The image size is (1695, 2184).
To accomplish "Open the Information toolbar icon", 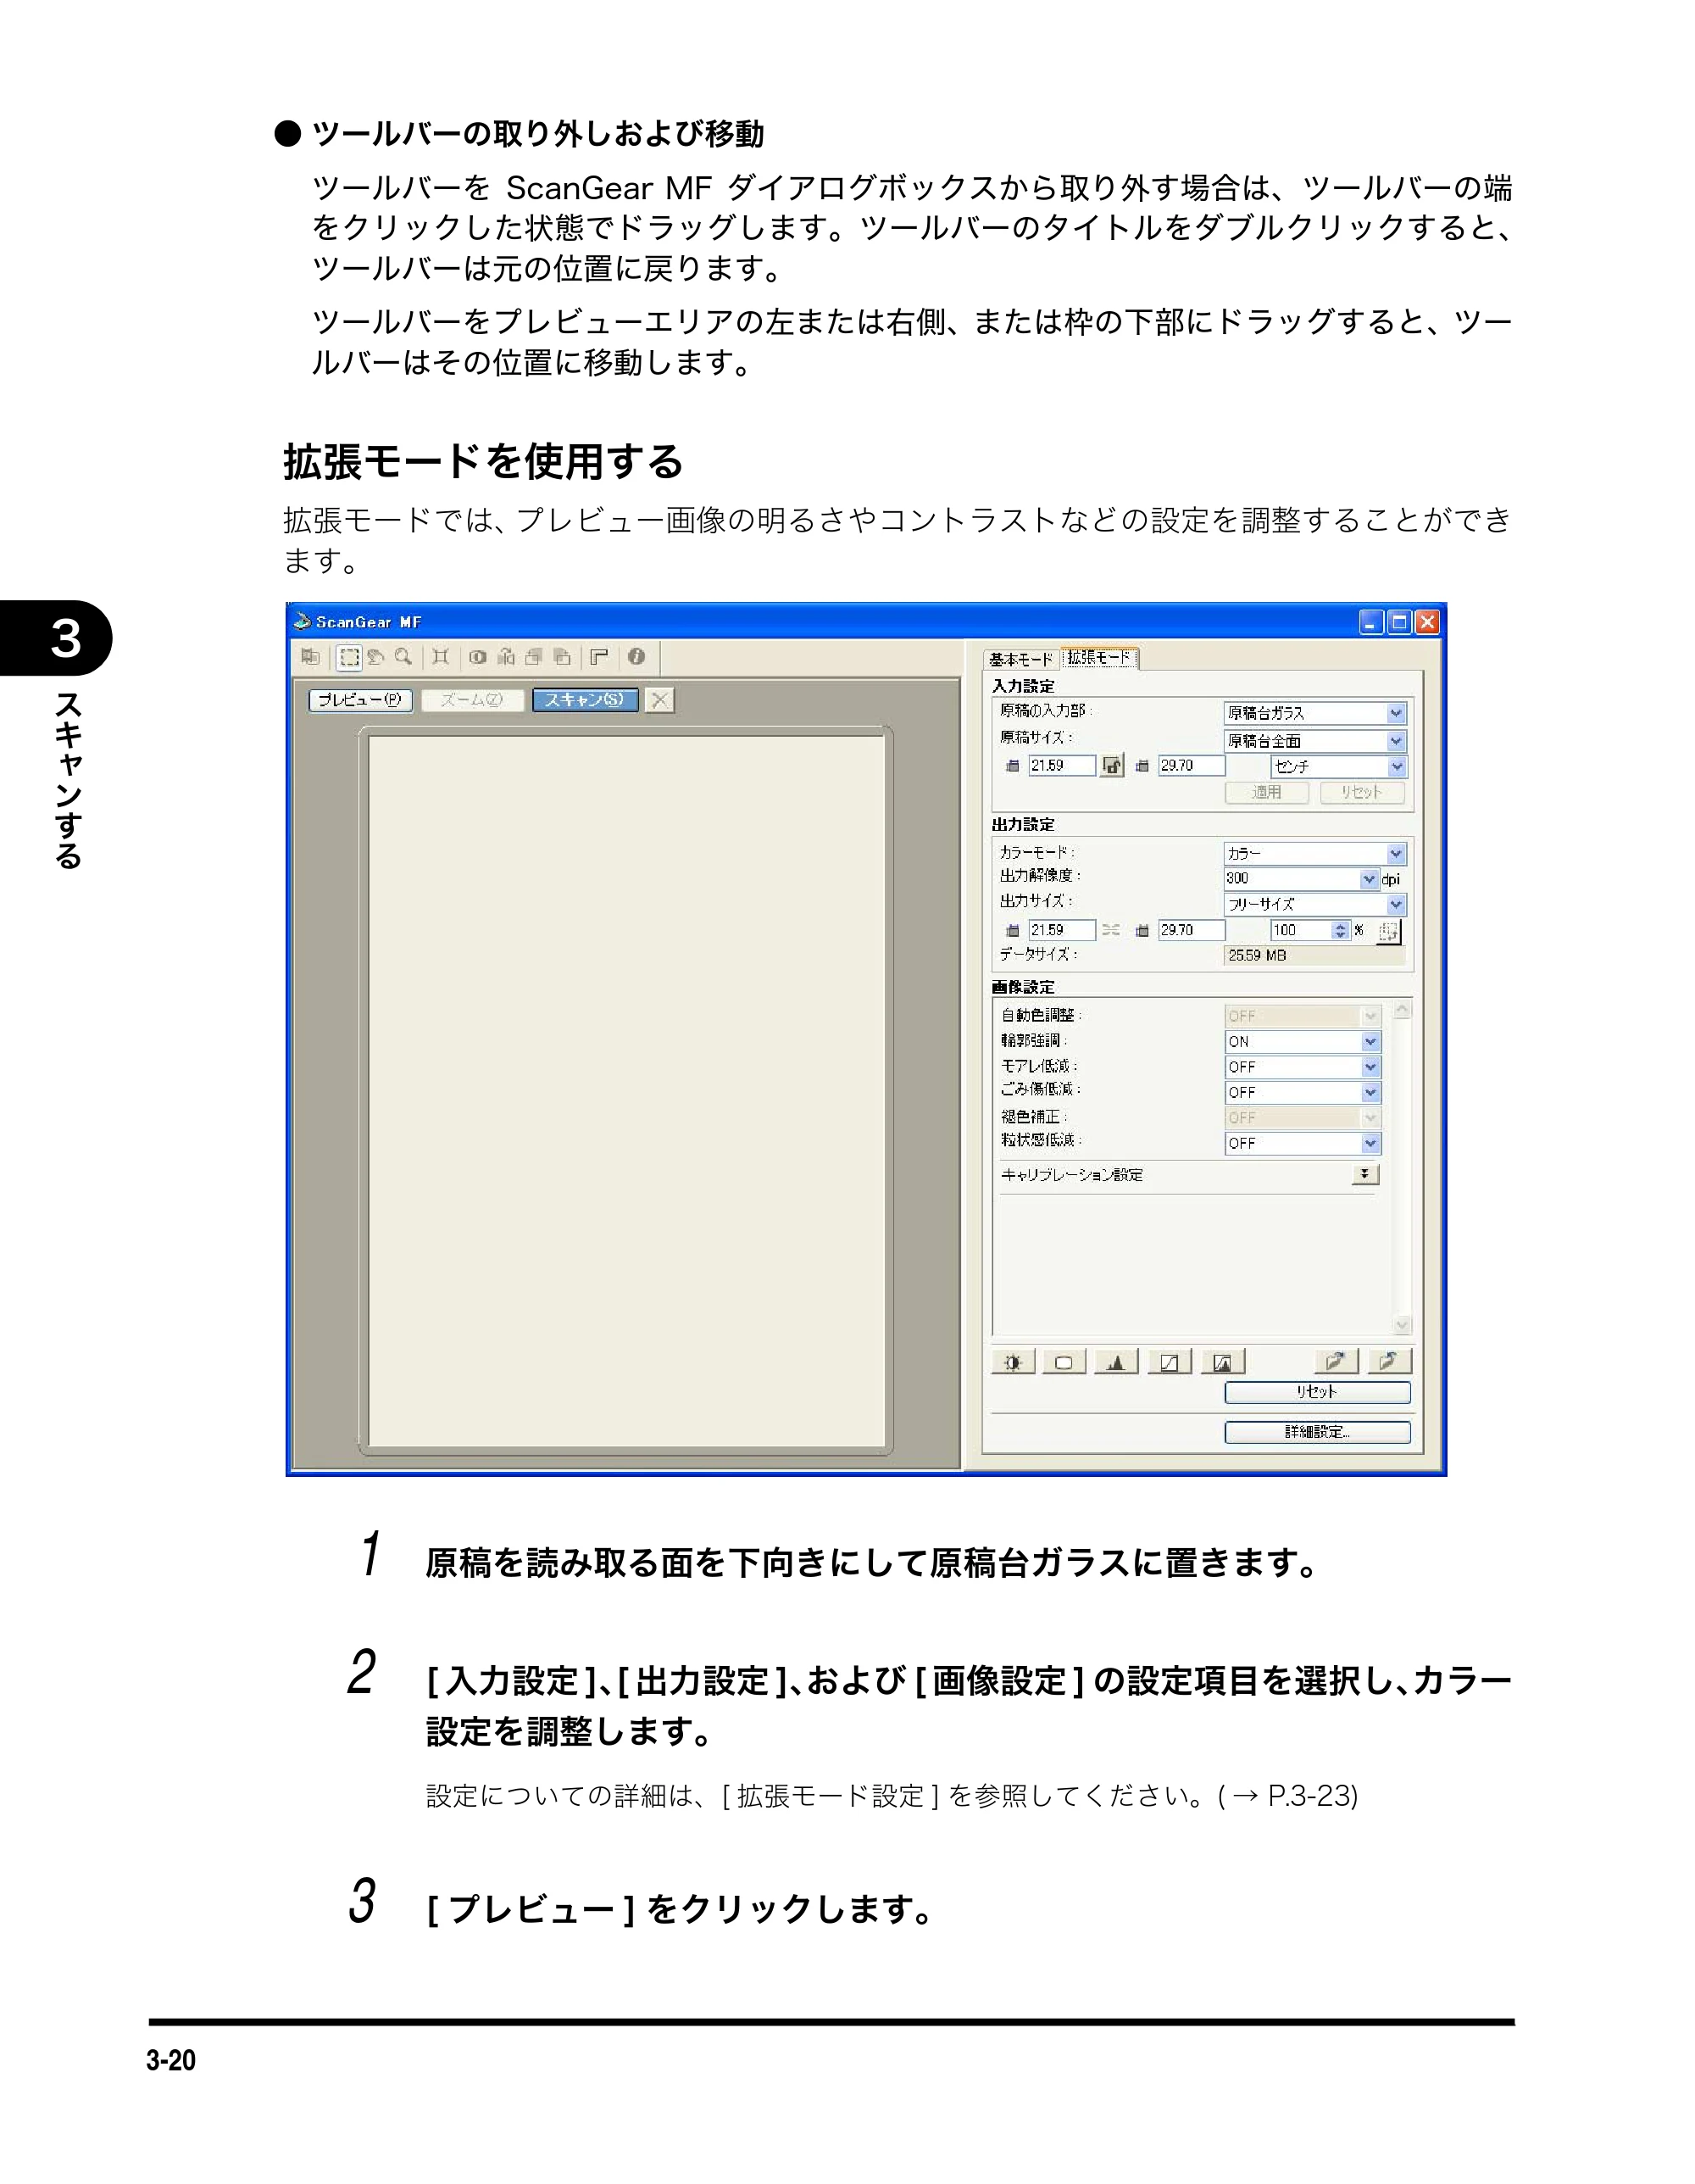I will (x=636, y=658).
